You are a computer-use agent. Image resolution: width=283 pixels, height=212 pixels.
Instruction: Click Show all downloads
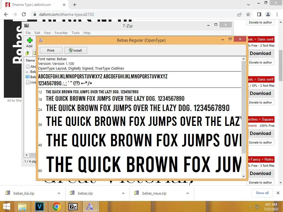click(262, 193)
